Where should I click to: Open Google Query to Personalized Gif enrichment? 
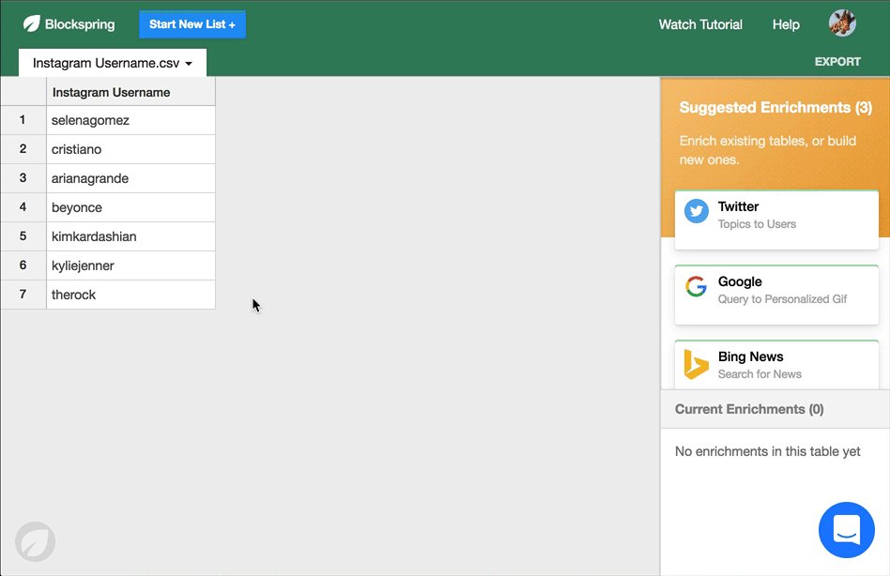776,295
